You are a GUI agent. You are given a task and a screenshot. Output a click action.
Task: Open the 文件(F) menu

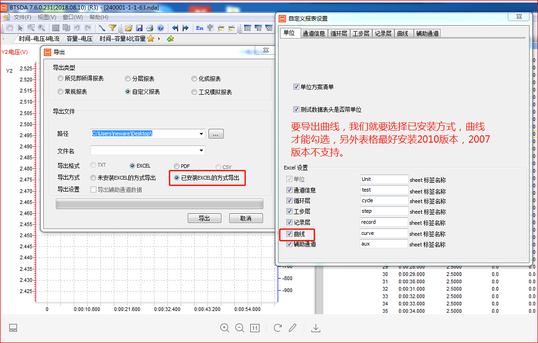click(x=22, y=17)
